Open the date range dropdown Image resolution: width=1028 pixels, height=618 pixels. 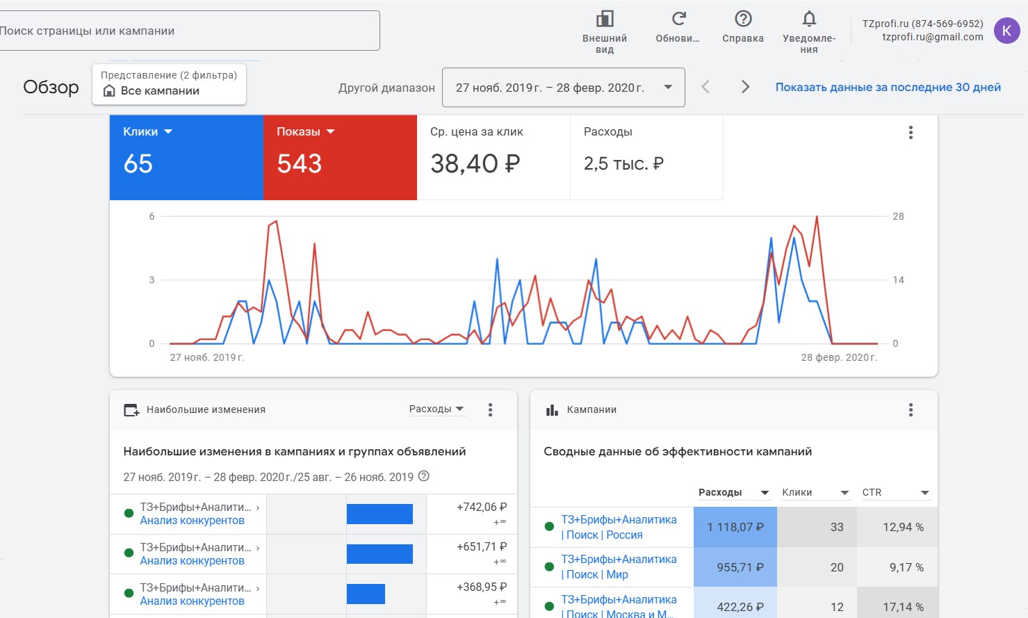click(x=563, y=88)
